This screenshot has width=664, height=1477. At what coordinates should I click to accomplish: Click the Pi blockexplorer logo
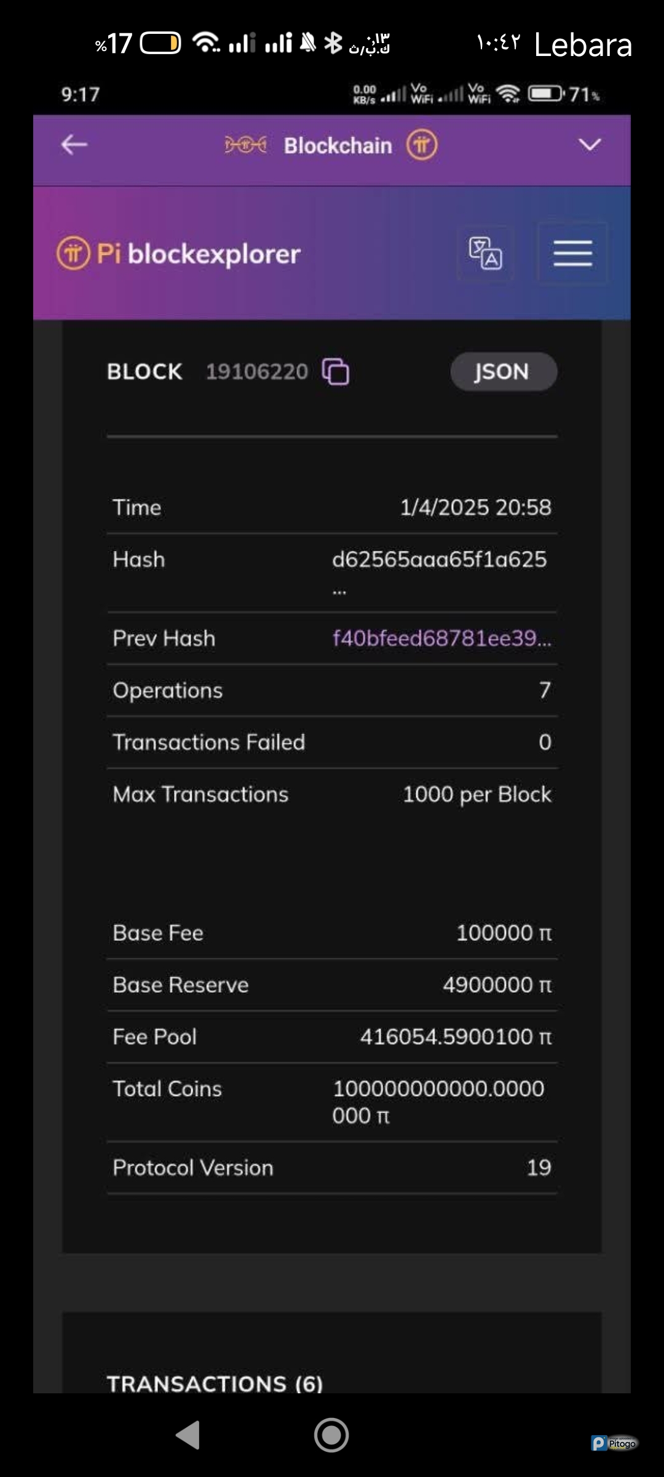(178, 254)
